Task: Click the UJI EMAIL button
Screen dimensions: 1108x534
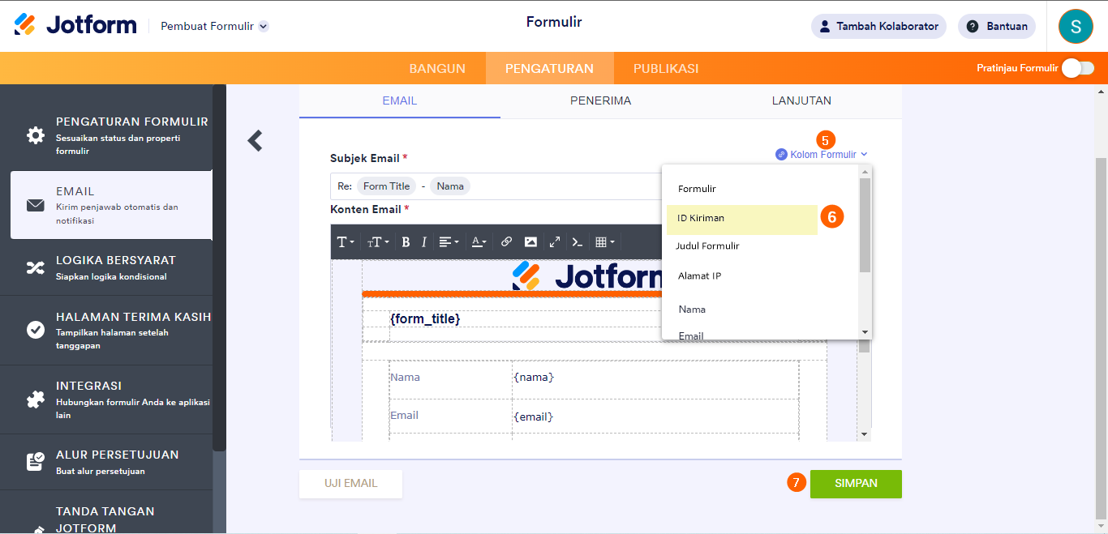Action: coord(351,483)
